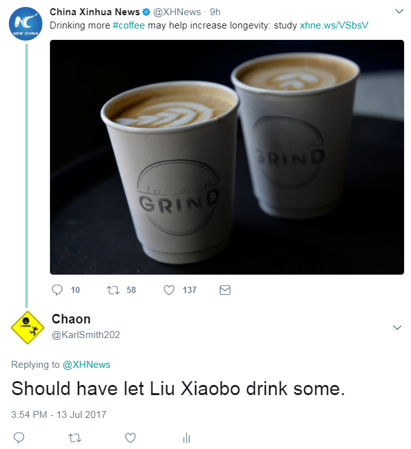Retweet Chaon's reply tweet
This screenshot has height=449, width=411.
[x=75, y=438]
